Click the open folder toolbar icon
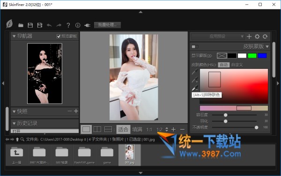This screenshot has width=281, height=176. coord(21,25)
